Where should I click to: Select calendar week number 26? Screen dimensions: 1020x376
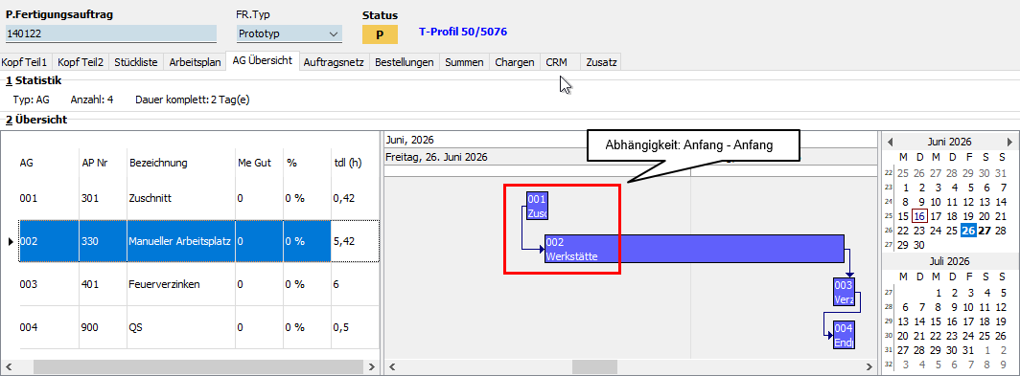point(890,232)
